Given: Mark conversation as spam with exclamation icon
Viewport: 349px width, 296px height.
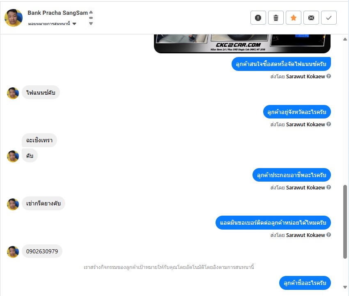Looking at the screenshot, I should pyautogui.click(x=258, y=18).
